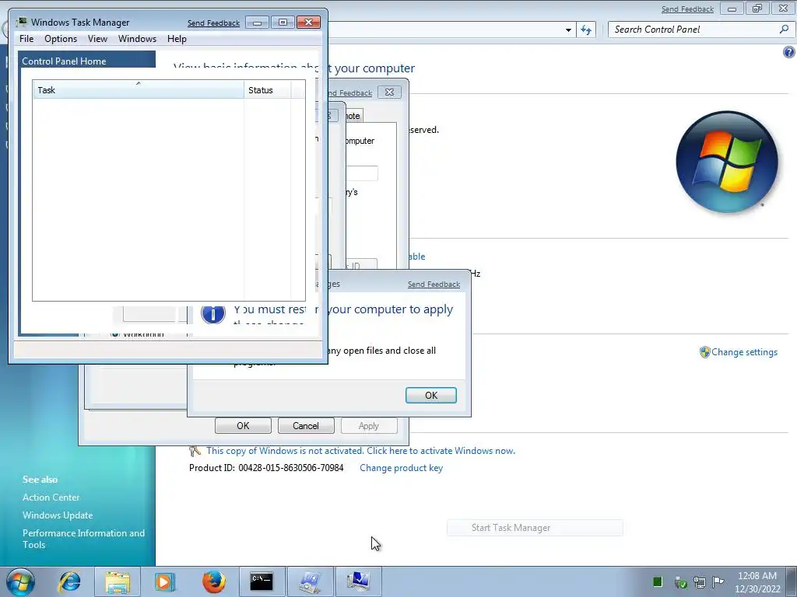Click Cancel in the System Properties dialog

(x=305, y=426)
